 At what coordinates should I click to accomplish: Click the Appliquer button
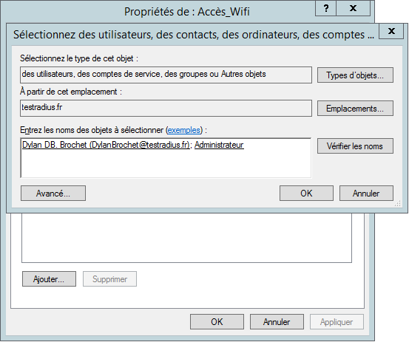[x=337, y=322]
